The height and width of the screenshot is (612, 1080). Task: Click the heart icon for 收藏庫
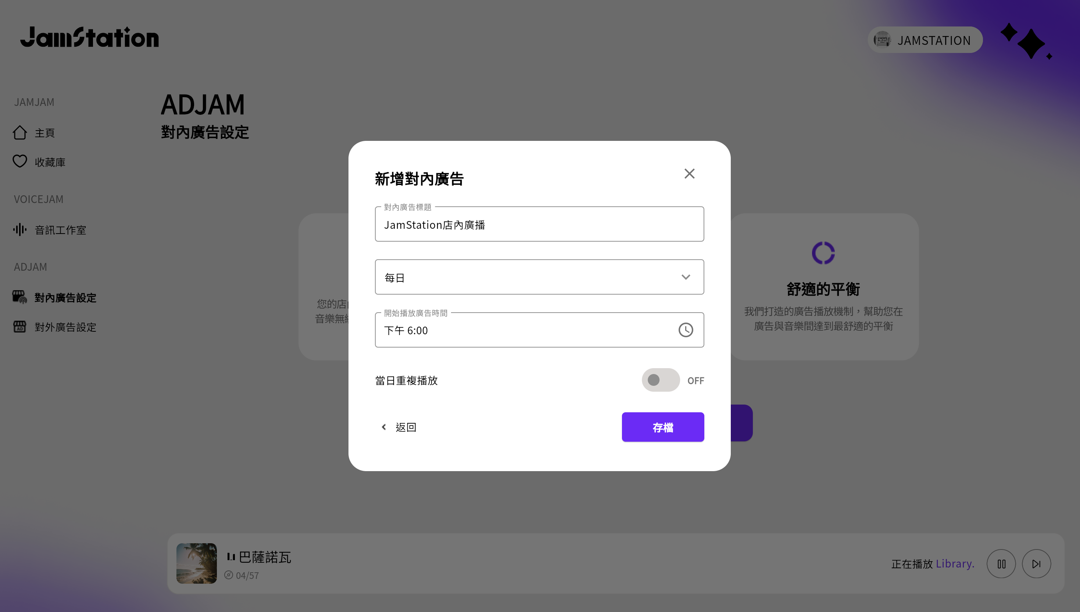(x=20, y=161)
